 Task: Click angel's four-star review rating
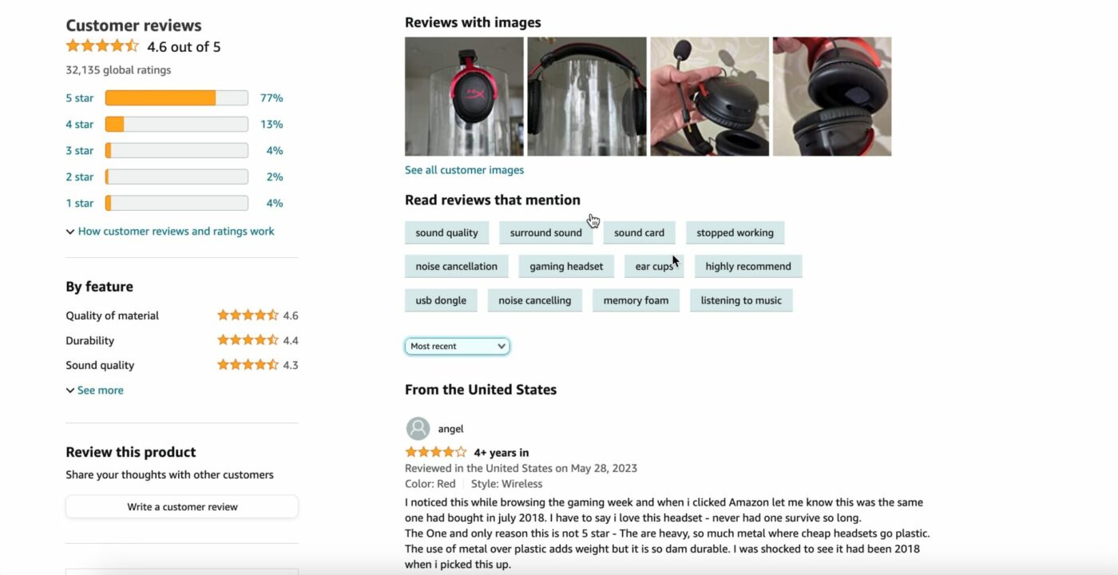click(x=435, y=452)
